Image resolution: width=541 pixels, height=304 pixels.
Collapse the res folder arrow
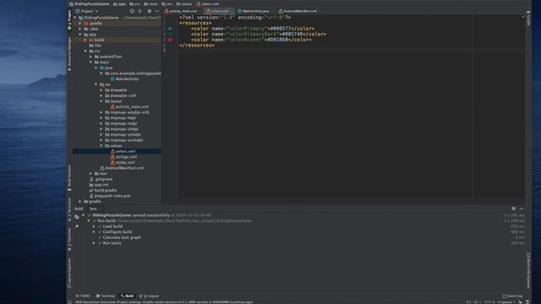[x=96, y=84]
